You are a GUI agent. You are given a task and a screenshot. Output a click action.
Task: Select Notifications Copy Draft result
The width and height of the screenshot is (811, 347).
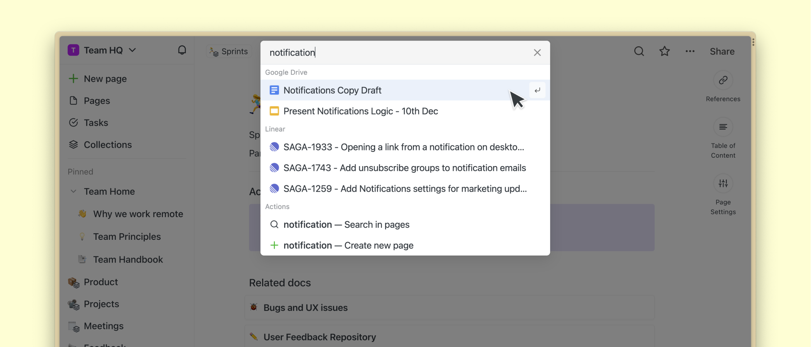(332, 90)
